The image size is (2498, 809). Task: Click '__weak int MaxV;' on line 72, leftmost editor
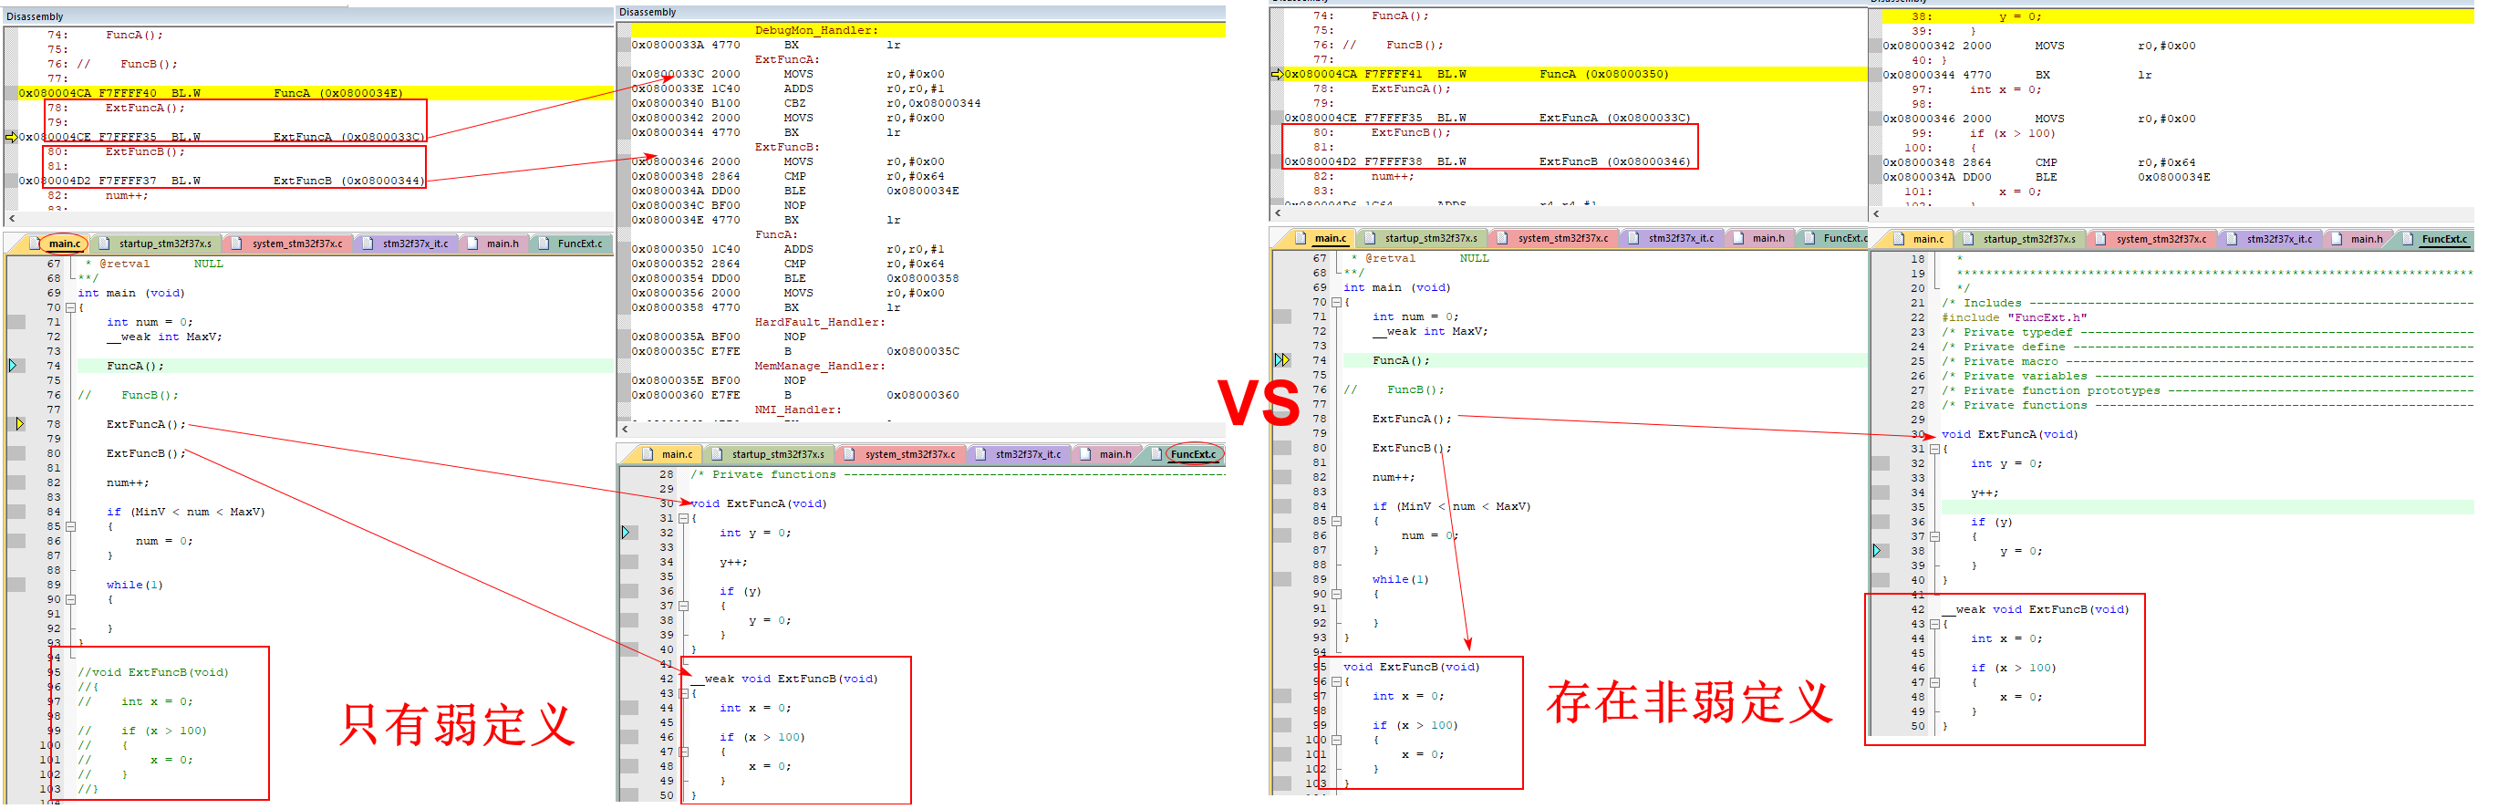click(164, 337)
